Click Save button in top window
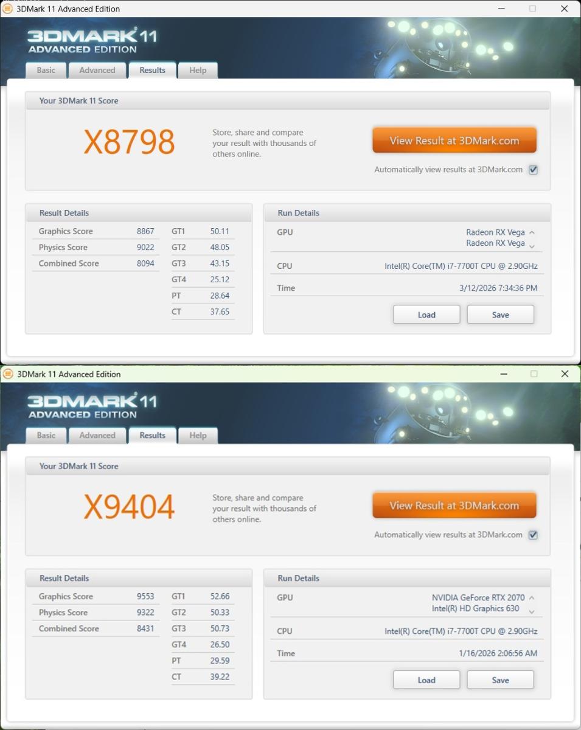This screenshot has width=581, height=730. tap(501, 315)
